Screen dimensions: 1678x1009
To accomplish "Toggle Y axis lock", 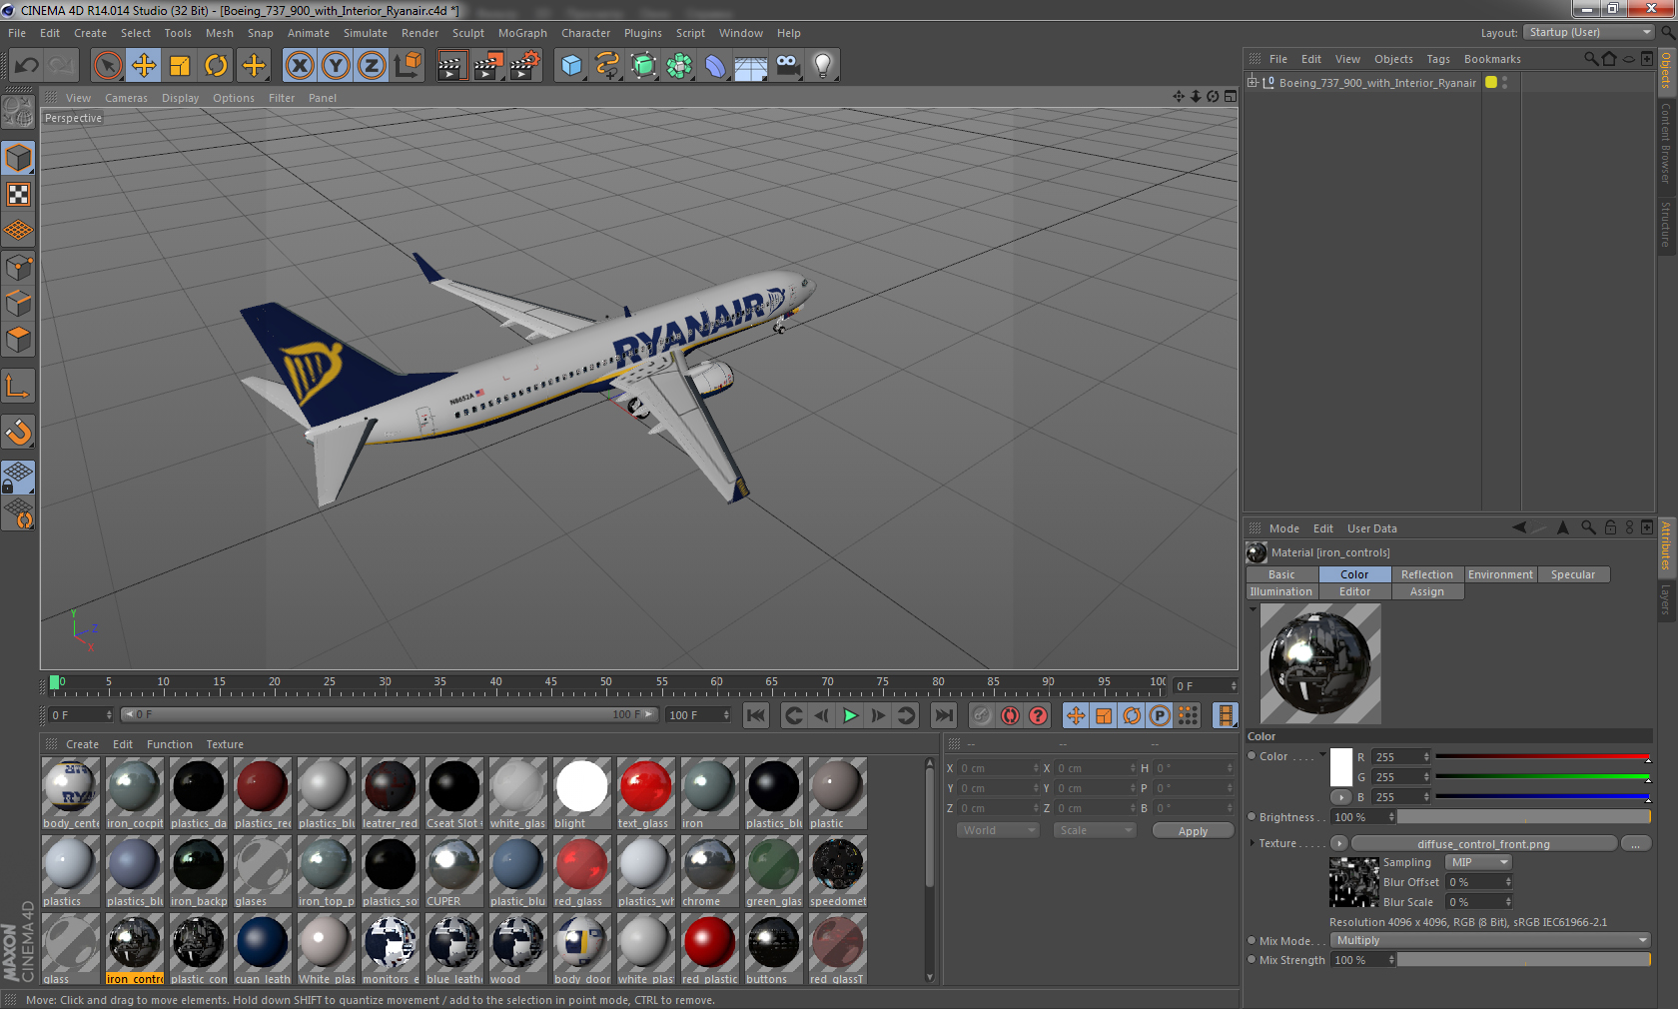I will [x=336, y=66].
